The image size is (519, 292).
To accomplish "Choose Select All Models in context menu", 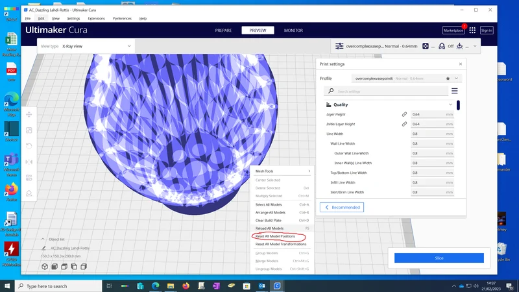I will (282, 204).
